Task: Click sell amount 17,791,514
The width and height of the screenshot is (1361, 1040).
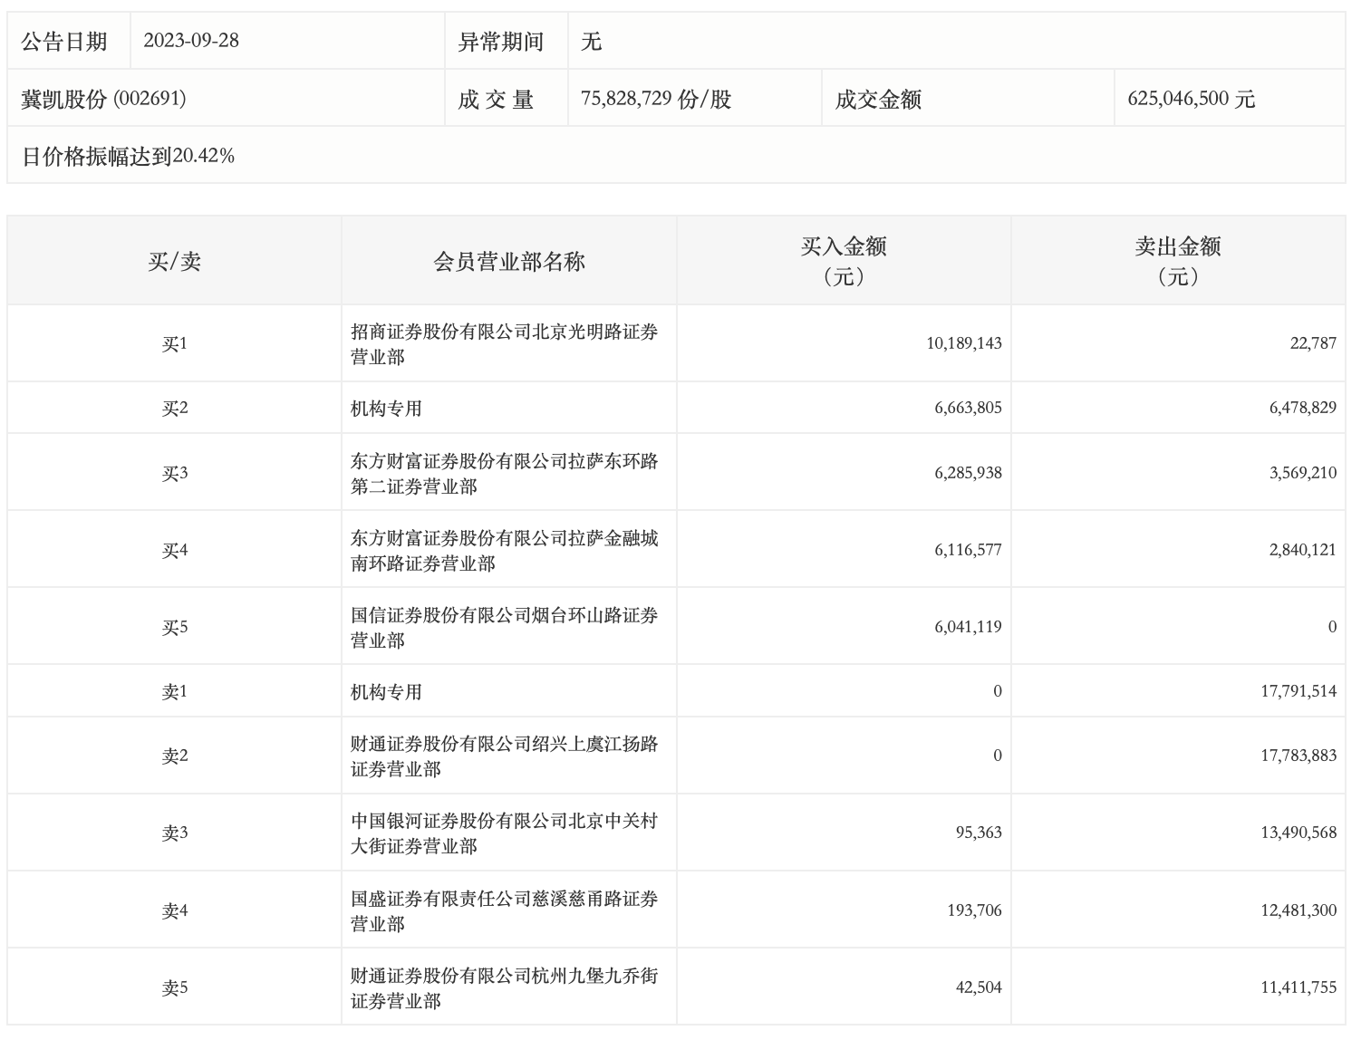Action: (1298, 691)
